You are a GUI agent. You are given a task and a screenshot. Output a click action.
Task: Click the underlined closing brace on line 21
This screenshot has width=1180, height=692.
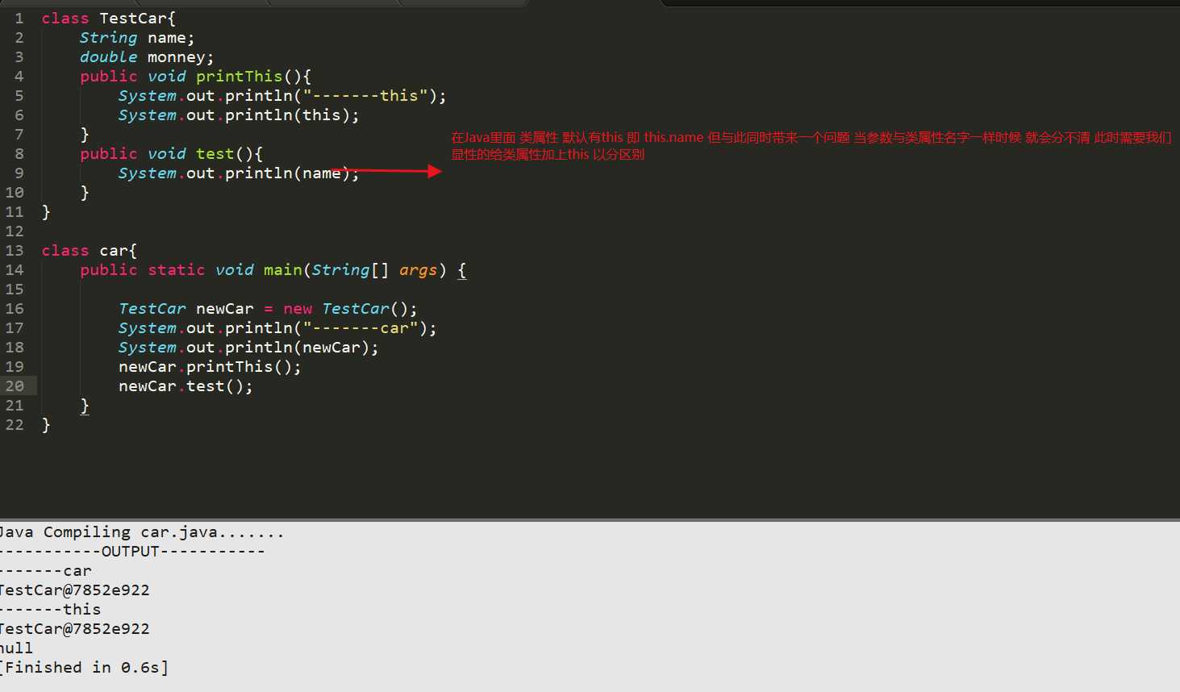point(85,406)
